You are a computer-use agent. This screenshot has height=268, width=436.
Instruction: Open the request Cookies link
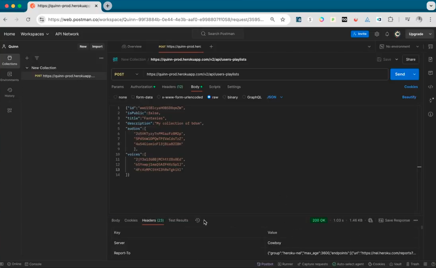coord(411,87)
